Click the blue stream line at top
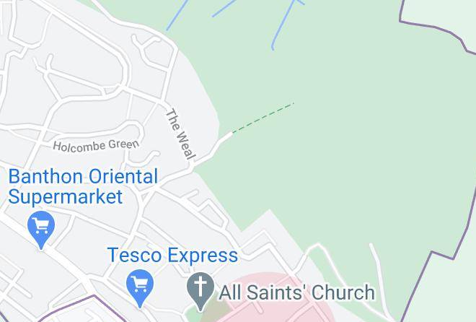The image size is (476, 322). tap(283, 25)
